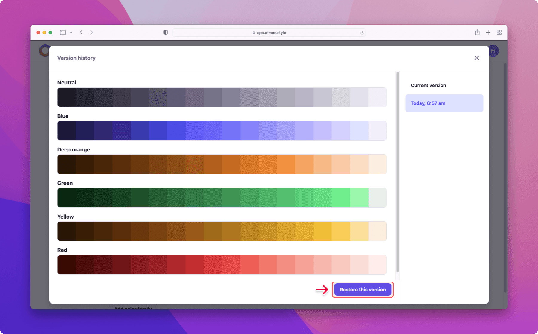The width and height of the screenshot is (538, 334).
Task: Select the darkest Deep orange swatch
Action: coord(67,164)
